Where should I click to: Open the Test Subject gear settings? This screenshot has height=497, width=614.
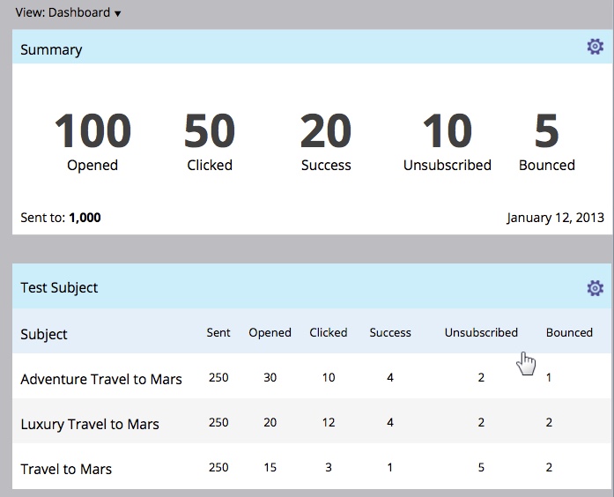(595, 288)
